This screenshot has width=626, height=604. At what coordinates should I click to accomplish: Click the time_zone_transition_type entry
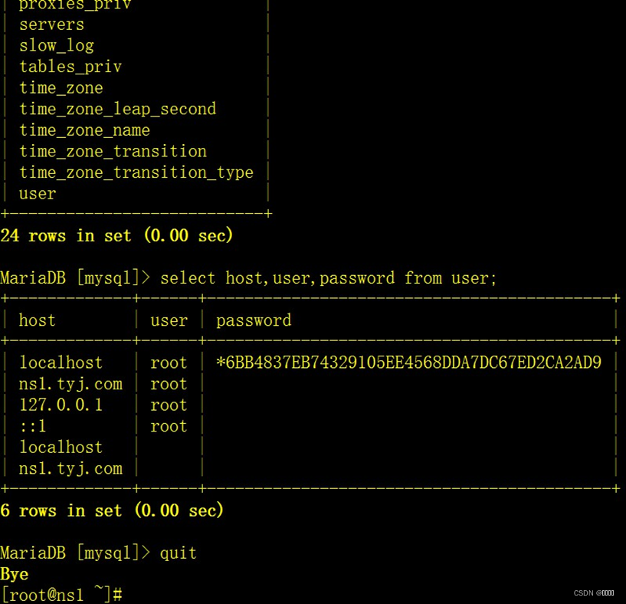tap(136, 172)
